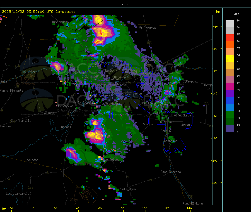The image size is (251, 212).
Task: Click the Carmensa location label
Action: [x=171, y=141]
